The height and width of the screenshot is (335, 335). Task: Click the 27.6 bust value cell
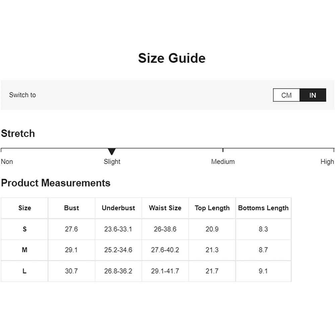[71, 229]
